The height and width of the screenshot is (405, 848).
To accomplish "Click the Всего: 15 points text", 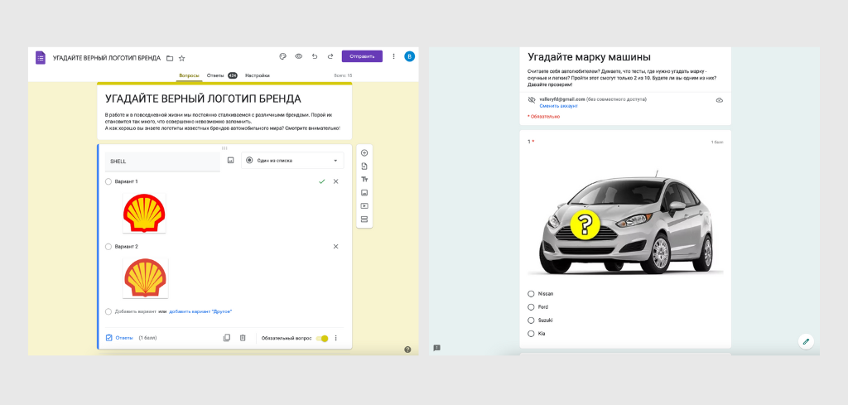I will [344, 75].
